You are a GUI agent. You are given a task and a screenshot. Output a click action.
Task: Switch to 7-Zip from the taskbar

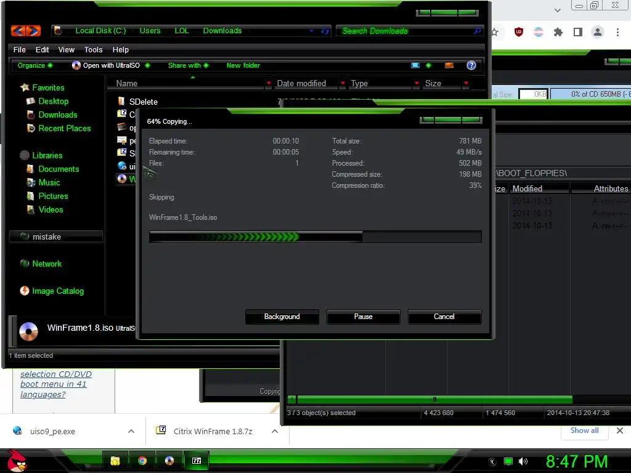coord(197,461)
